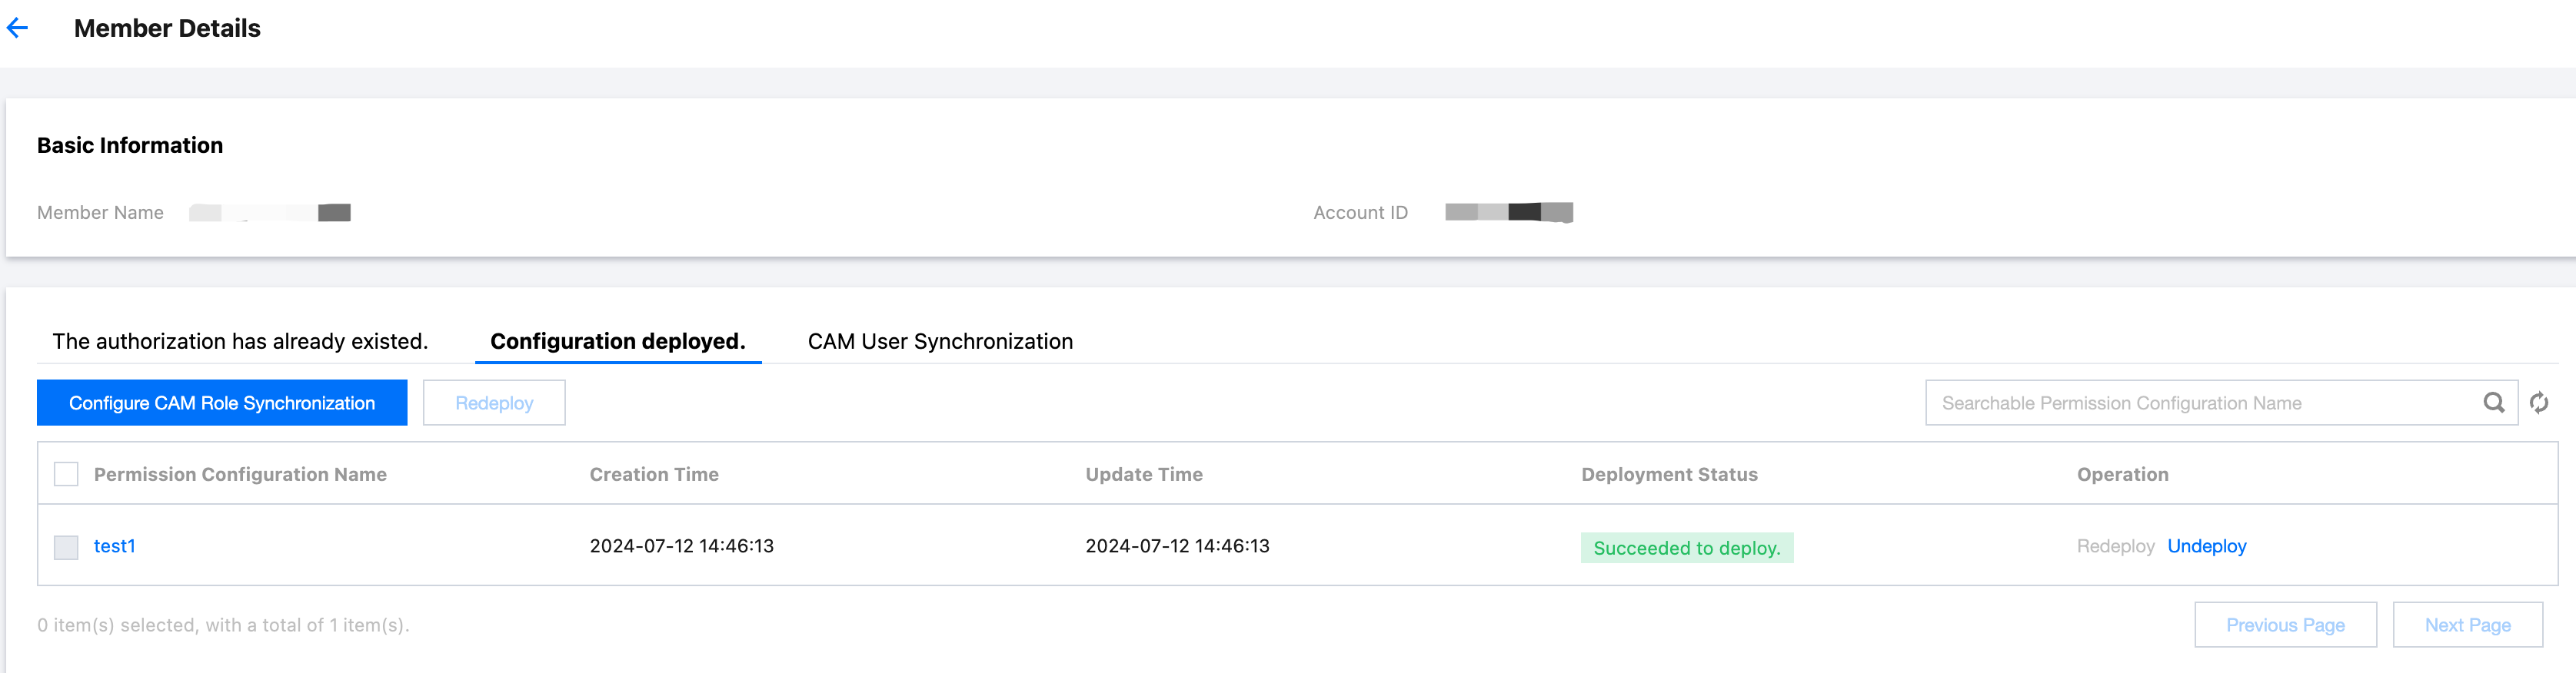Switch to 'The authorization has already existed.' tab
2576x673 pixels.
click(240, 341)
